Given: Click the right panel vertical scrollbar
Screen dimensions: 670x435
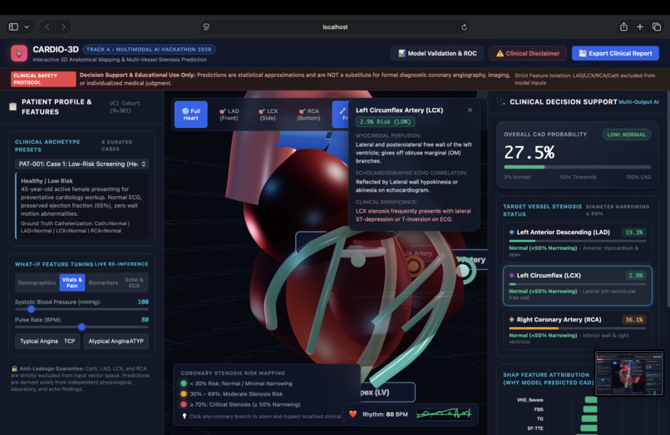Looking at the screenshot, I should coord(668,198).
